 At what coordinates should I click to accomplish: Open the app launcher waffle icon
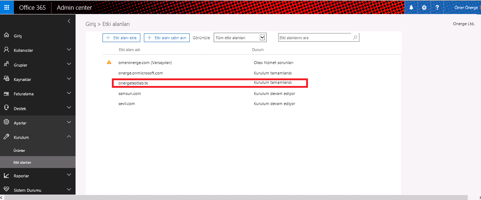7,7
